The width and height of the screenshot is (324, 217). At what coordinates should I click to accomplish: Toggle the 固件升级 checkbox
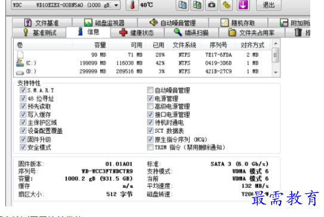23,139
